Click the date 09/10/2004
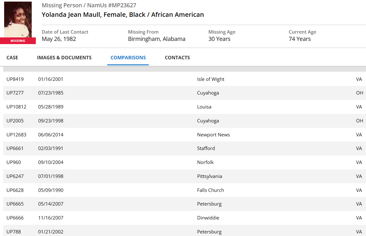Viewport: 366px width, 236px height. pos(51,162)
